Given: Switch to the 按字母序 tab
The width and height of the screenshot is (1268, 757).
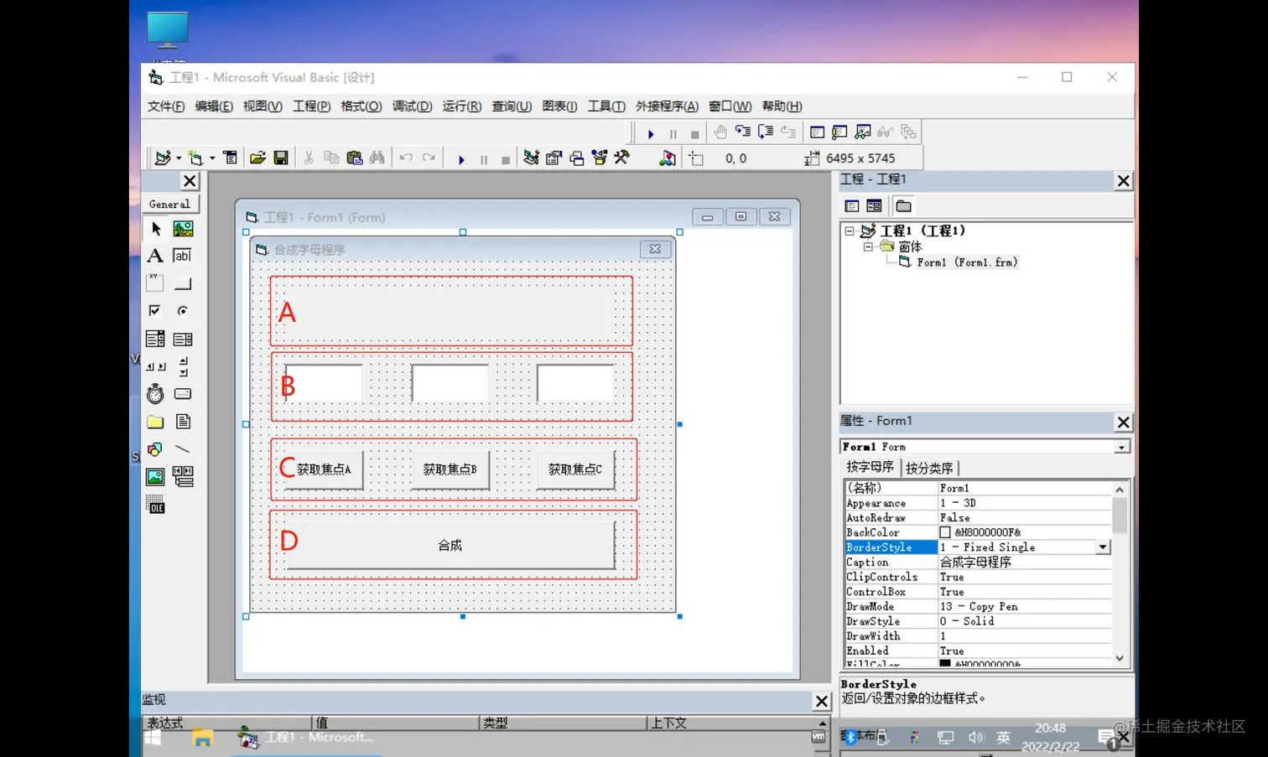Looking at the screenshot, I should 870,467.
